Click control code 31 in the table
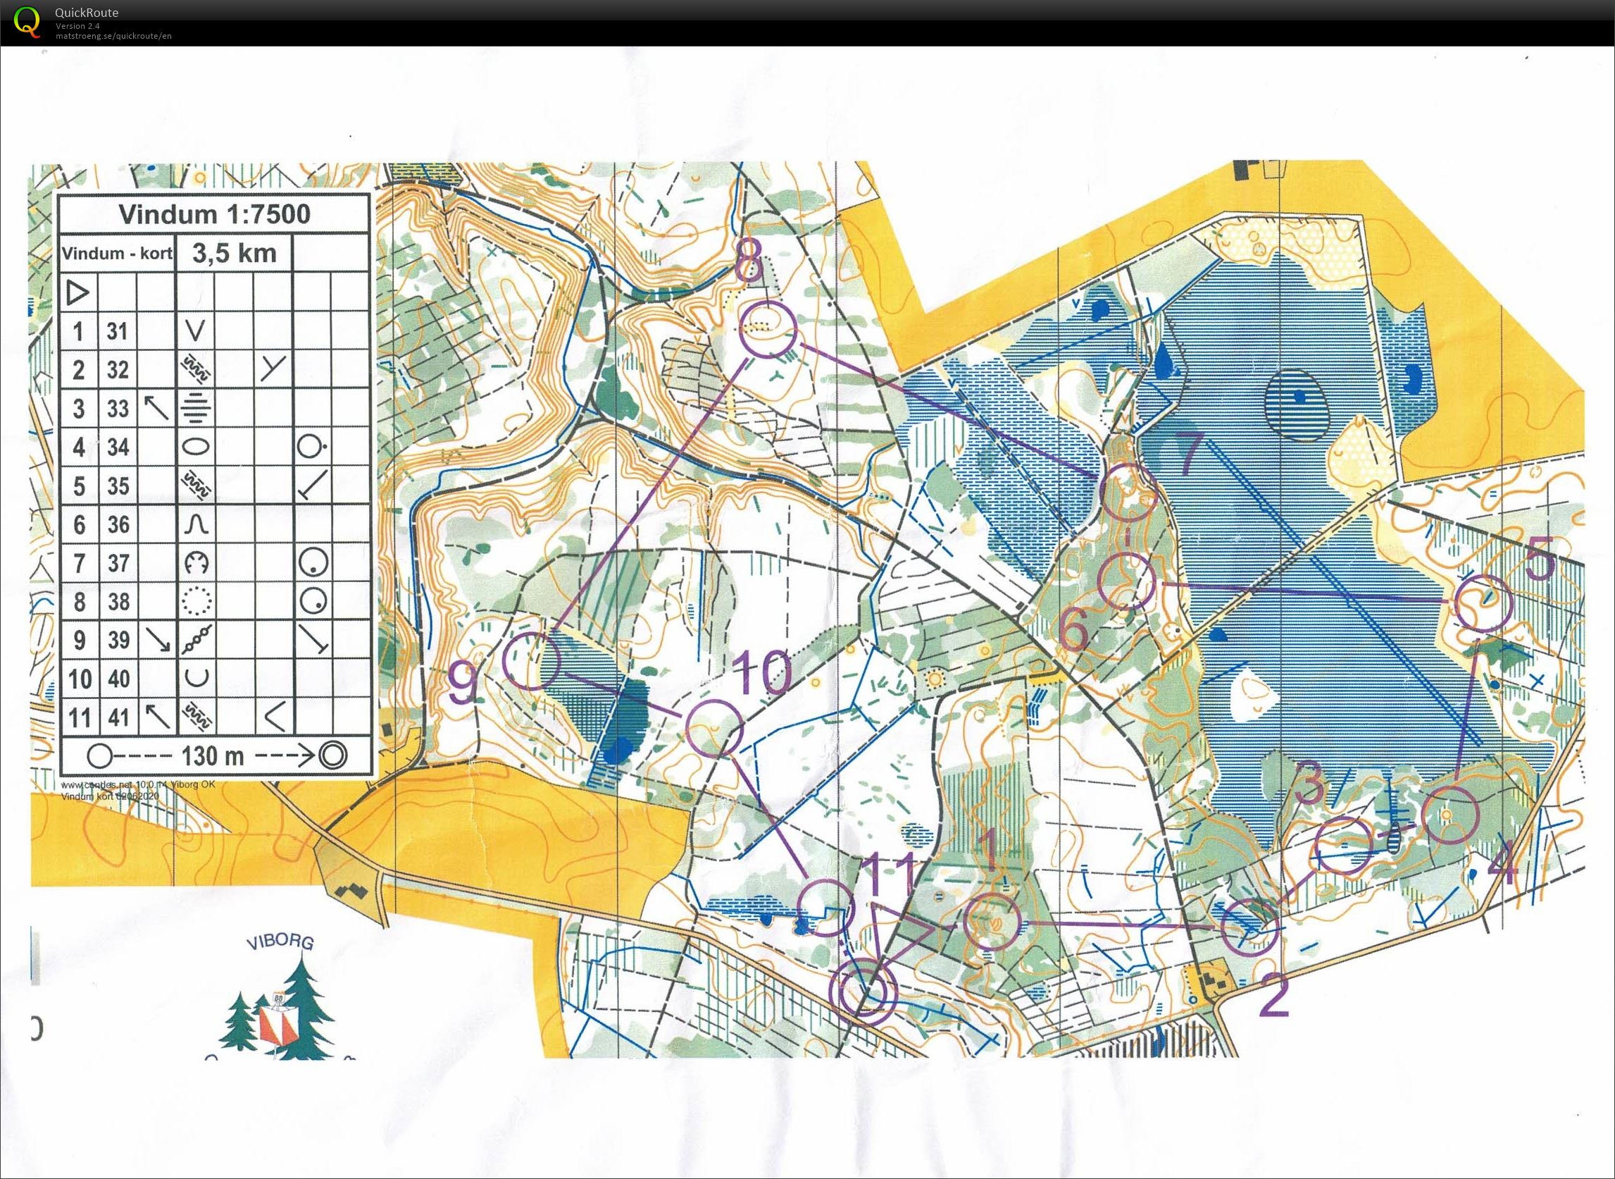Viewport: 1615px width, 1179px height. 118,331
